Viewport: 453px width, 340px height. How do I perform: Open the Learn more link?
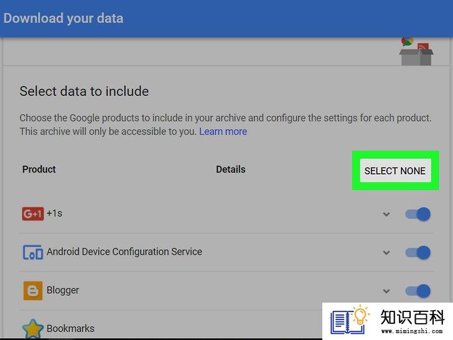tap(223, 131)
